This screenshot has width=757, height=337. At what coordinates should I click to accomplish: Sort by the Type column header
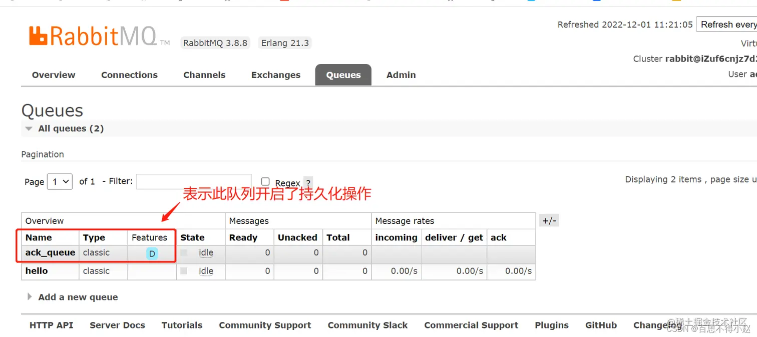coord(94,237)
